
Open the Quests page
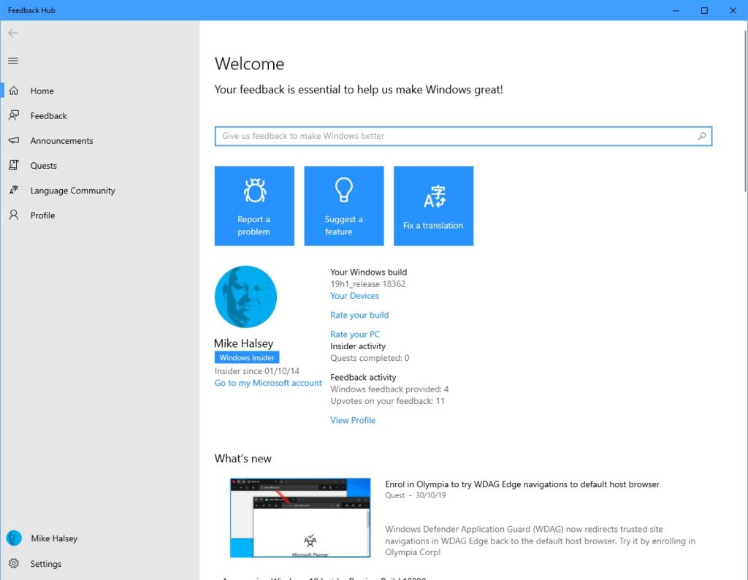[43, 166]
